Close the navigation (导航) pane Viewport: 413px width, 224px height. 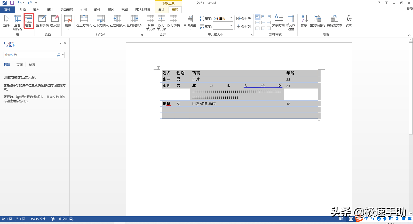tap(65, 43)
